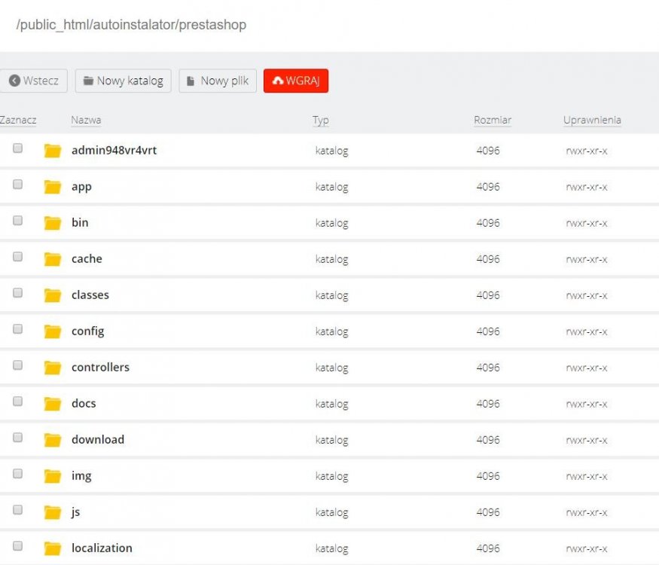Click the folder icon for controllers

click(x=52, y=368)
